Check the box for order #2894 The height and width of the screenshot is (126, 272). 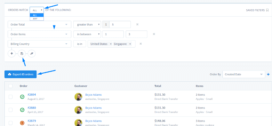[x=11, y=97]
